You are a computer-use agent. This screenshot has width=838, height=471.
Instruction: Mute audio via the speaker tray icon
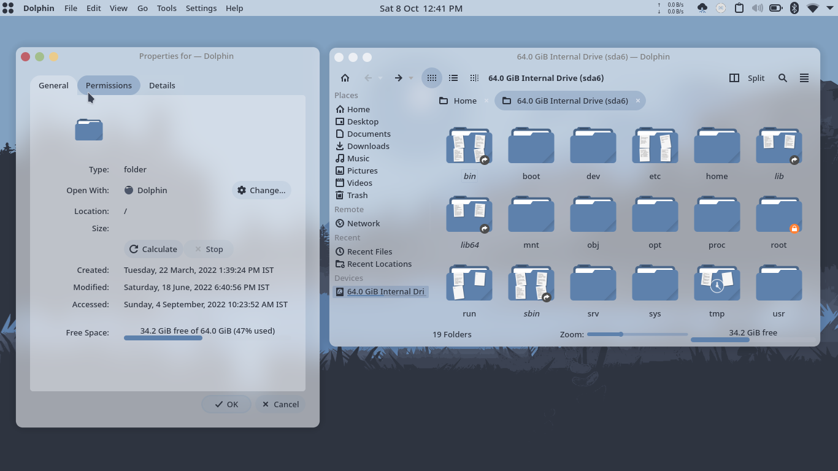(x=757, y=8)
